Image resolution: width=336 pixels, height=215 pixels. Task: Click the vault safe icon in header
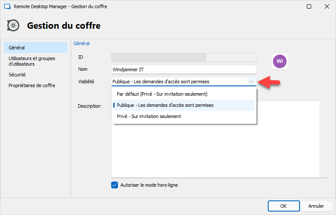coord(14,26)
